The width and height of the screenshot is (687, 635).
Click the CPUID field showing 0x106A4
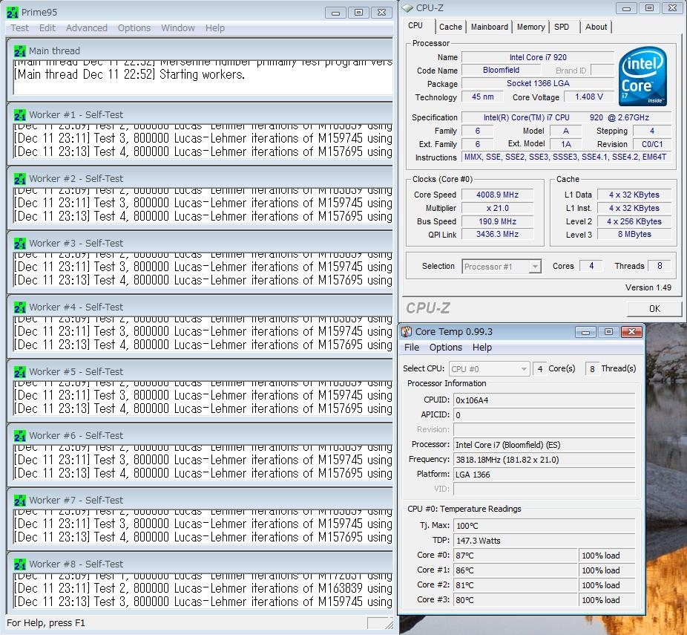544,400
